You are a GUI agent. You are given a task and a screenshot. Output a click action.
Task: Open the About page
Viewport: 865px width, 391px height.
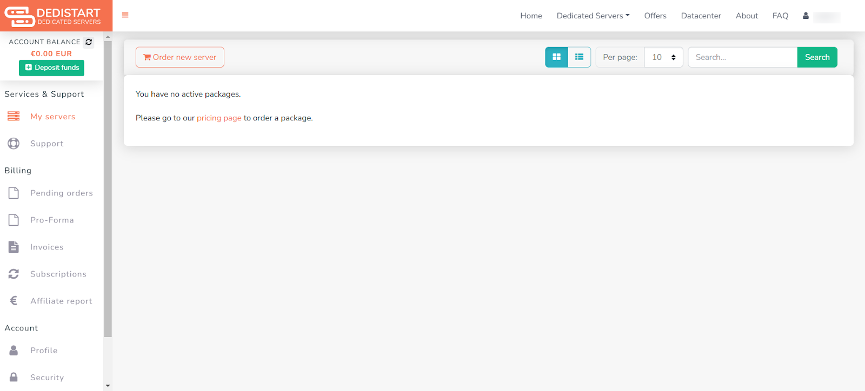[x=747, y=16]
